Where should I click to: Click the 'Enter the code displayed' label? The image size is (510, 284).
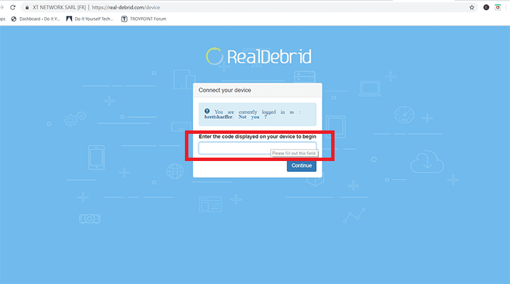[x=257, y=137]
